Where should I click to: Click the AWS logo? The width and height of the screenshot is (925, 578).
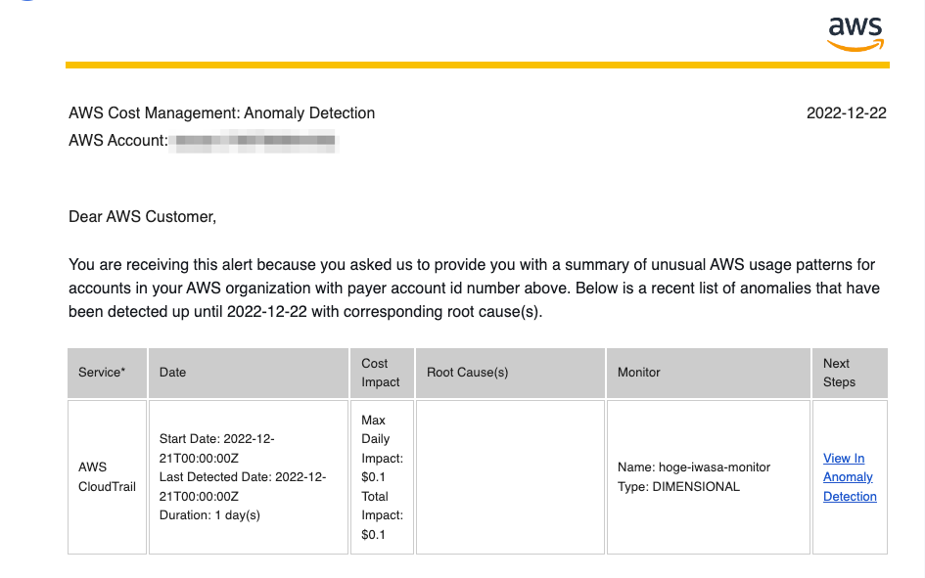tap(855, 33)
